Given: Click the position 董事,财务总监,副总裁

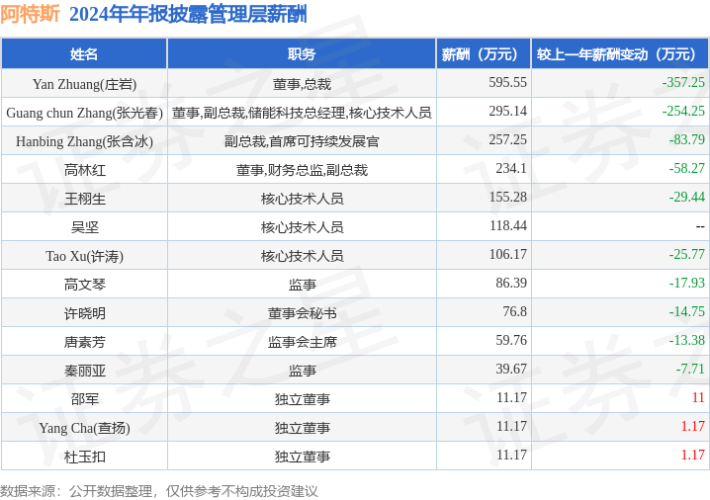Looking at the screenshot, I should pyautogui.click(x=302, y=170).
